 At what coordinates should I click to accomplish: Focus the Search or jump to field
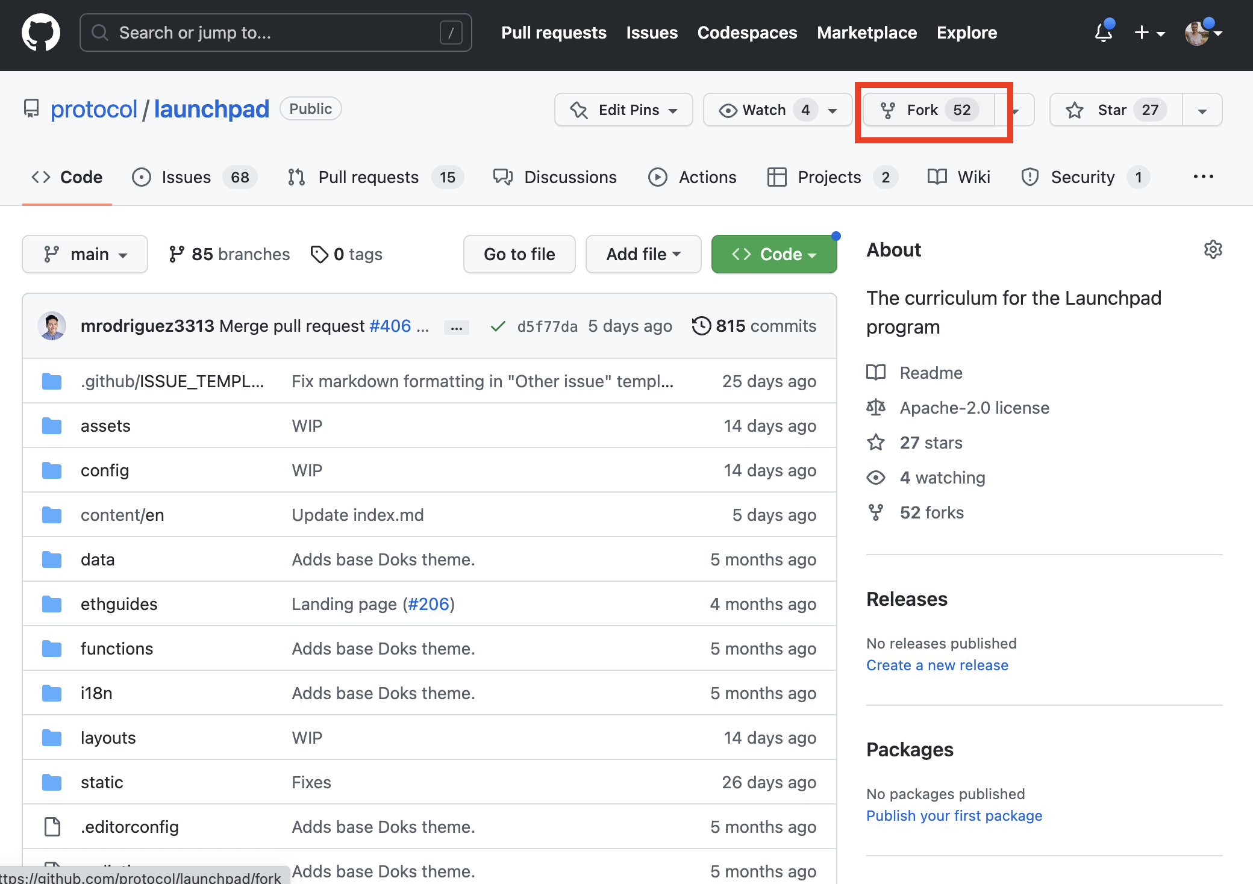point(276,33)
